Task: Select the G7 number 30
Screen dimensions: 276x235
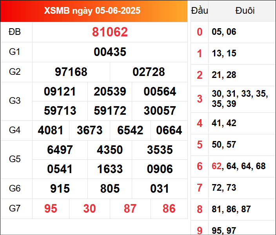Action: coord(90,209)
